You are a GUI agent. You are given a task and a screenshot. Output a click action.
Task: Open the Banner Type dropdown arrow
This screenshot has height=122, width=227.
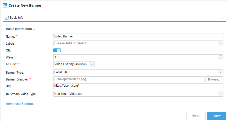coord(221,72)
